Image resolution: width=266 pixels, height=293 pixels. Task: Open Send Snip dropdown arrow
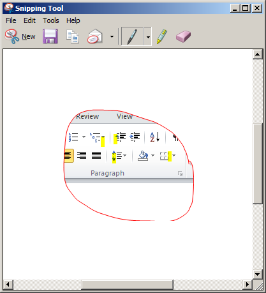coord(112,37)
